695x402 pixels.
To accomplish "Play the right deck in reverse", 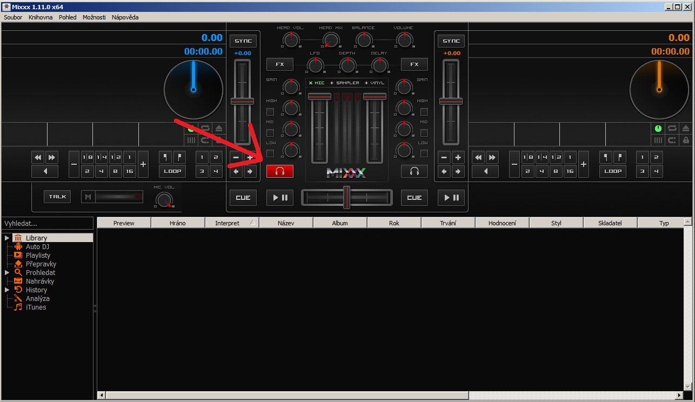I will (485, 171).
